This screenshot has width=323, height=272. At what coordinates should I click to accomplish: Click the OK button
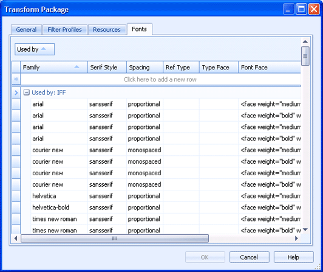click(205, 257)
